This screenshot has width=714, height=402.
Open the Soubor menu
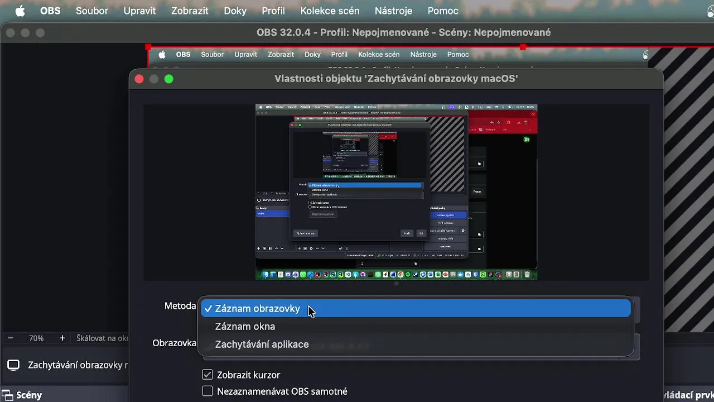(x=92, y=11)
